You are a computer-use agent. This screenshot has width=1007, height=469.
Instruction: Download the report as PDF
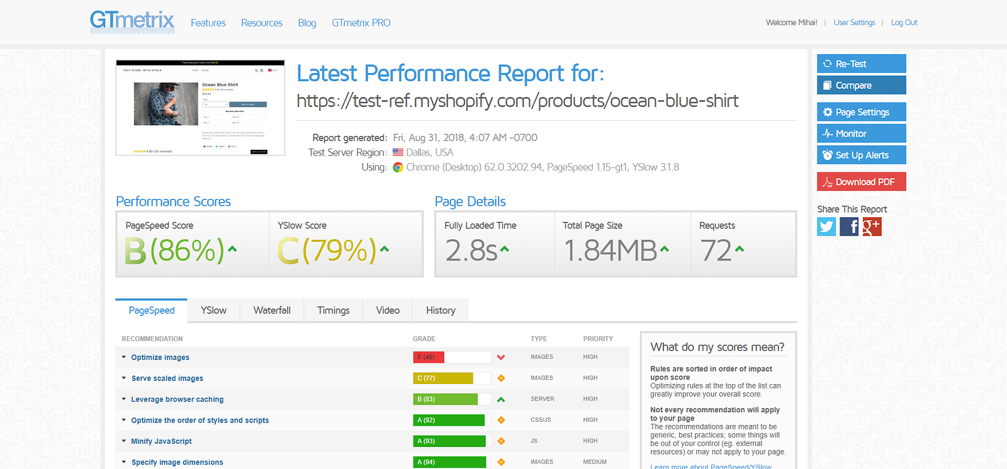click(861, 182)
